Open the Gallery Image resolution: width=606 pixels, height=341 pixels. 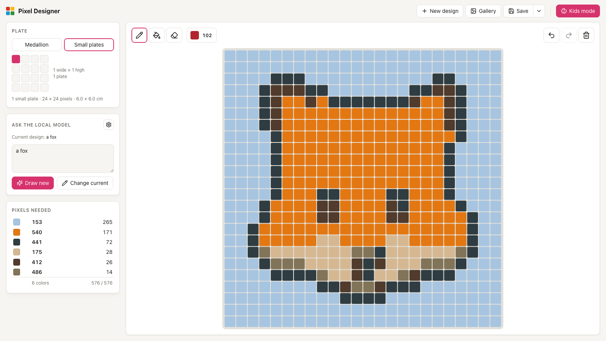[483, 11]
